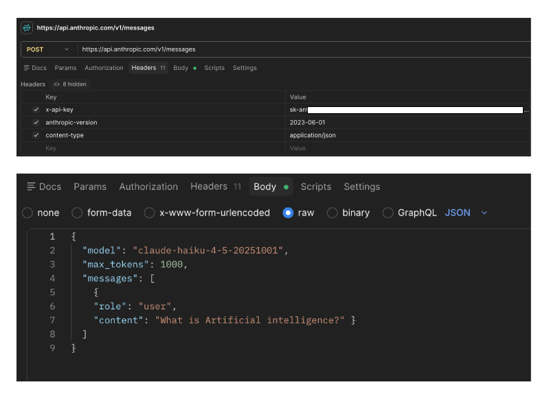Click the empty Key placeholder field

(164, 148)
